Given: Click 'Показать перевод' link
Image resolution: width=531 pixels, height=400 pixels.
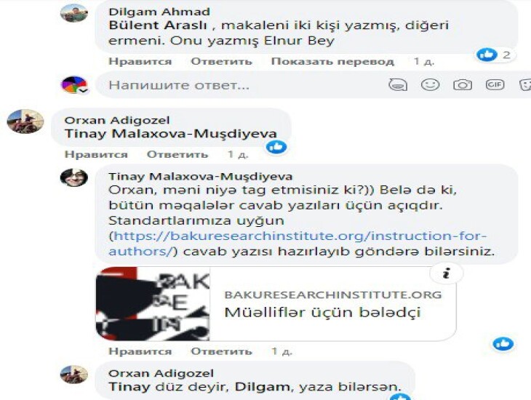Looking at the screenshot, I should point(332,62).
